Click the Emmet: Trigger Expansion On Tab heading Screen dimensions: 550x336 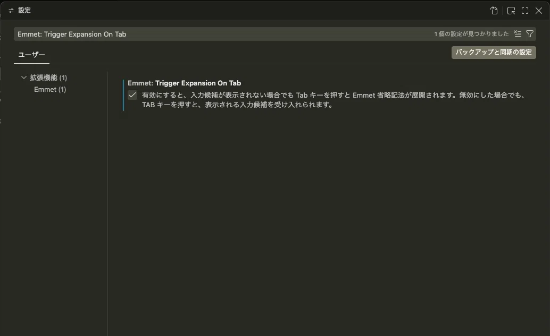pyautogui.click(x=184, y=83)
